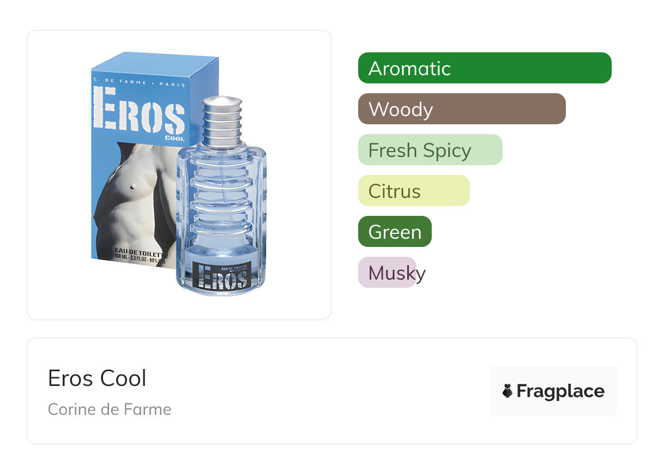Image resolution: width=664 pixels, height=471 pixels.
Task: Click the small COOL word on box
Action: (174, 138)
